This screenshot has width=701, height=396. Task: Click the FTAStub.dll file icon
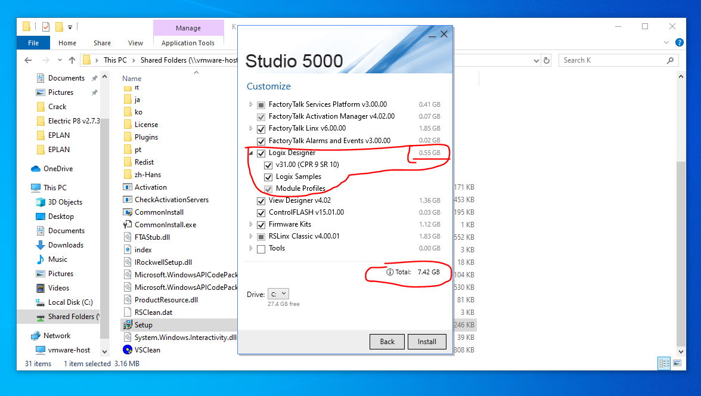click(128, 237)
